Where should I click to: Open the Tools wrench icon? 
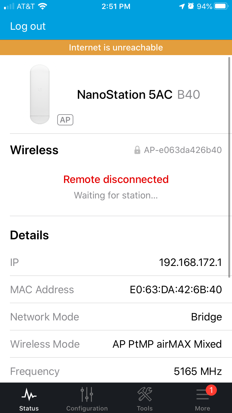pos(144,394)
